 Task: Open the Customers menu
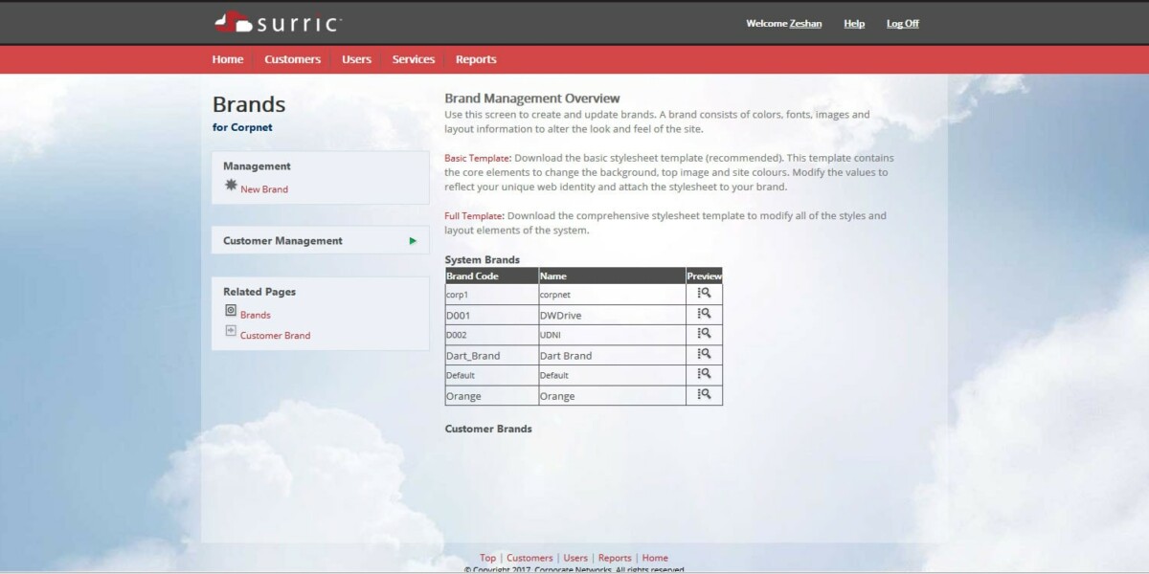coord(292,58)
